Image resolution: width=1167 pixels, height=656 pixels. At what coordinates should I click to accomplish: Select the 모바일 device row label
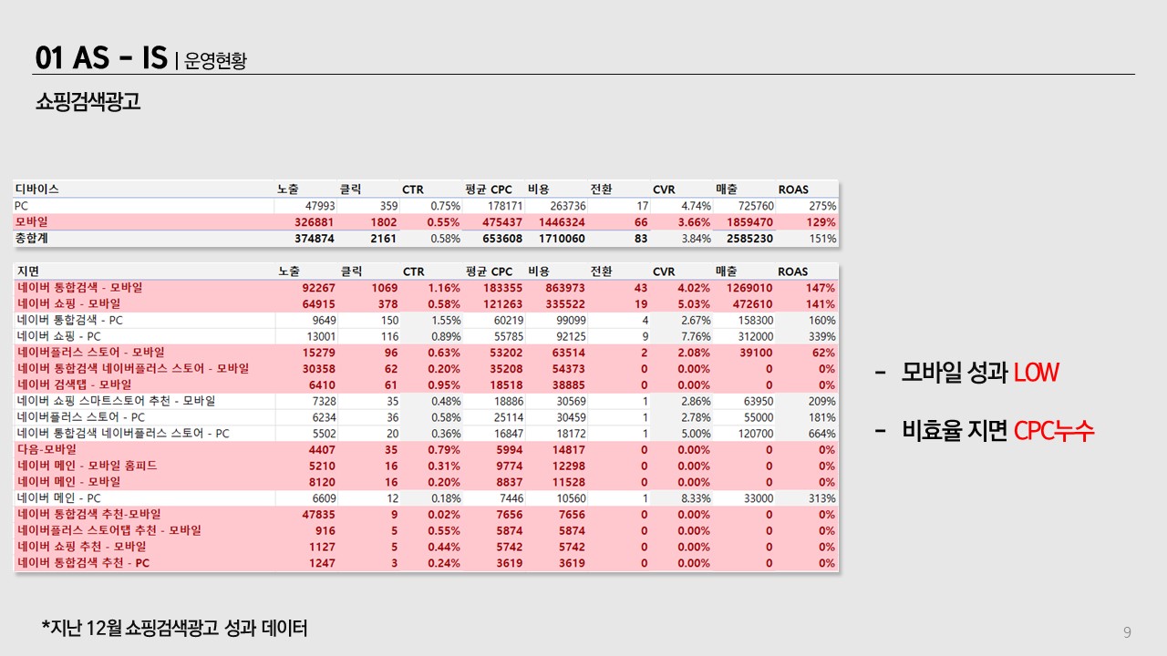32,222
